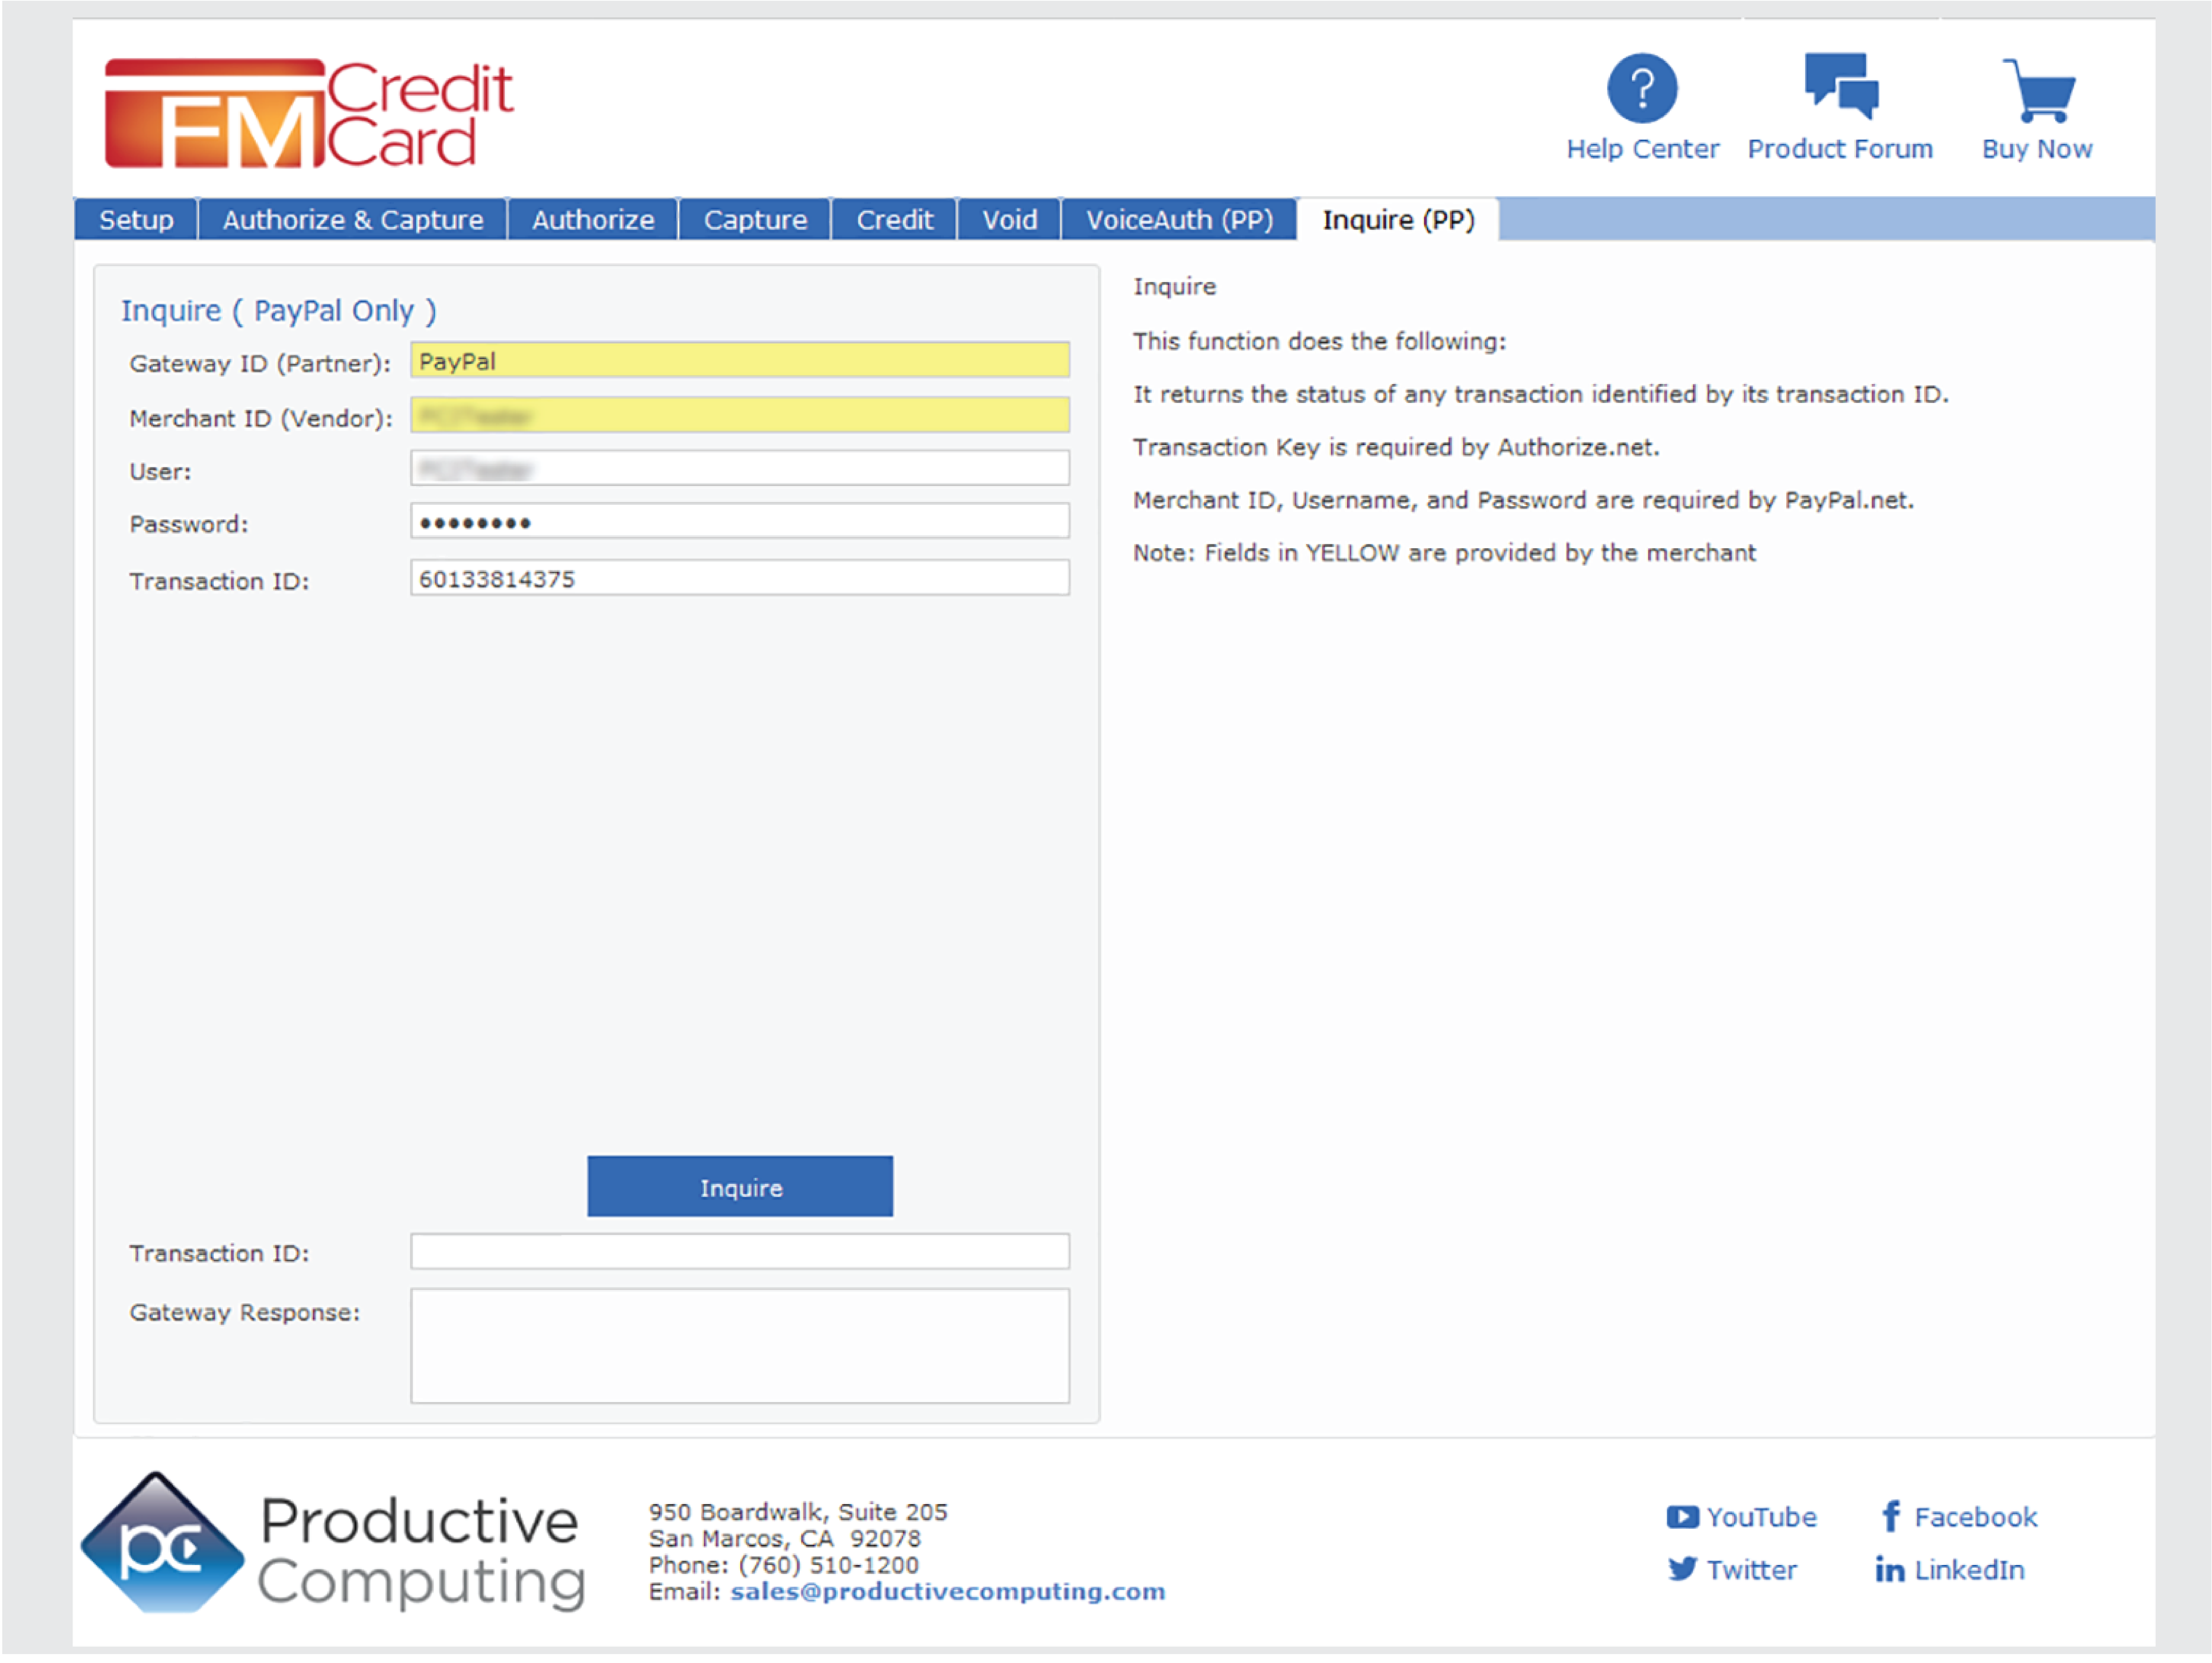
Task: Switch to the Setup tab
Action: 136,220
